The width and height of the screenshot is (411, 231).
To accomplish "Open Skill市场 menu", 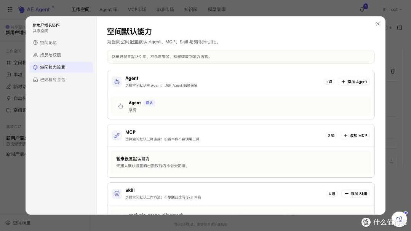I will (x=165, y=10).
